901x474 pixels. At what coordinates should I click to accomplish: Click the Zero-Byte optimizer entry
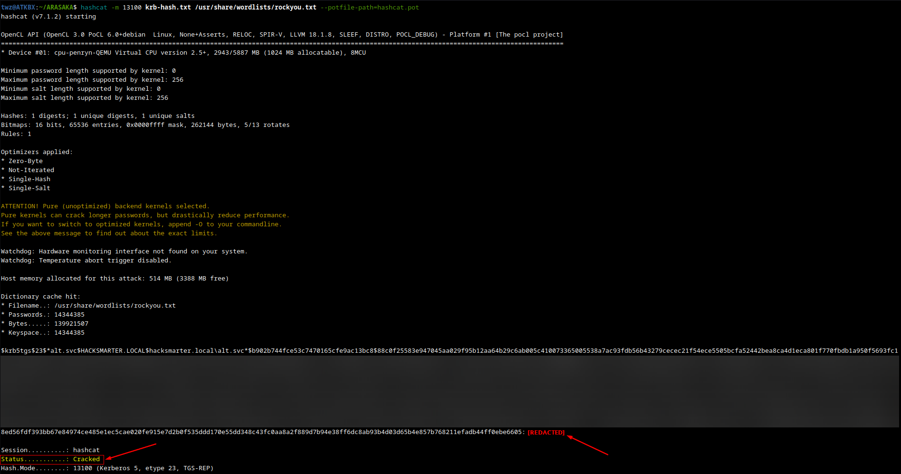pos(25,161)
